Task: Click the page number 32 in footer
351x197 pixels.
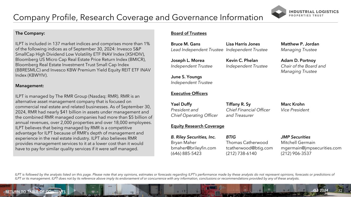Action: click(340, 191)
